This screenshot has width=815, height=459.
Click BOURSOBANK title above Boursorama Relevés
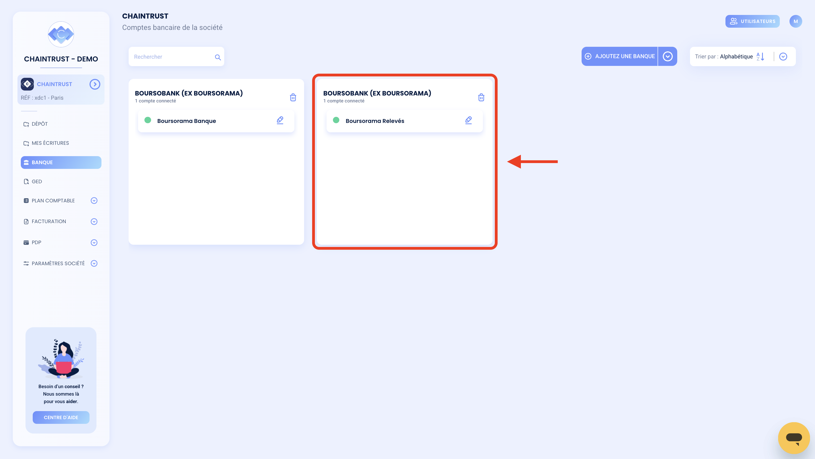[377, 93]
